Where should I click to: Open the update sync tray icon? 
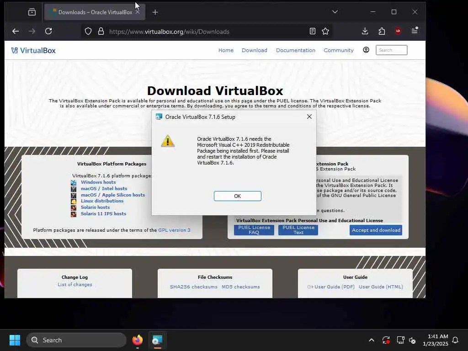386,340
